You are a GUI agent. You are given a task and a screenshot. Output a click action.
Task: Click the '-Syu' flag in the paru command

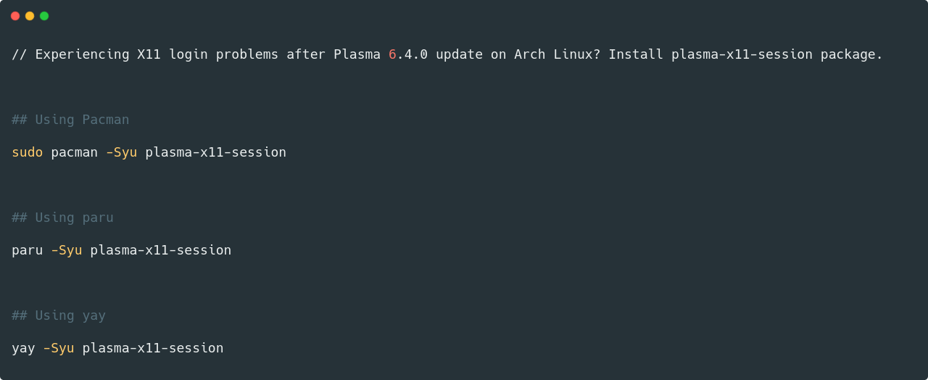click(x=66, y=250)
